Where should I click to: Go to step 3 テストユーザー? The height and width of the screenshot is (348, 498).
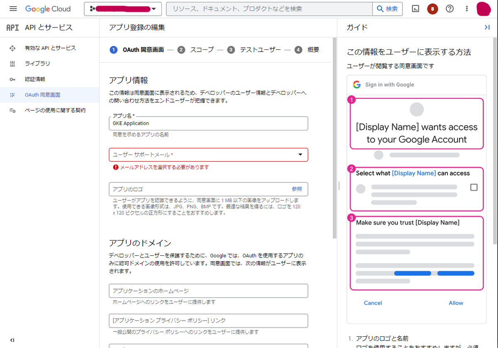coord(254,50)
